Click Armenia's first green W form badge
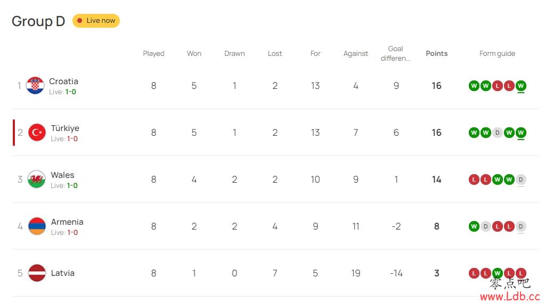Viewport: 545px width, 302px height. click(474, 226)
